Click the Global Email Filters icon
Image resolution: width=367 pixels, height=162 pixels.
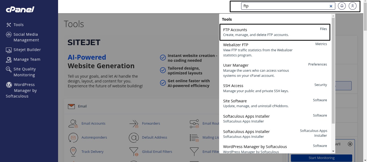pos(133,152)
